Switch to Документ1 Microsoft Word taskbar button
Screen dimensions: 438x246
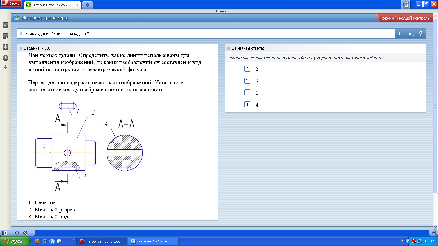coord(153,242)
